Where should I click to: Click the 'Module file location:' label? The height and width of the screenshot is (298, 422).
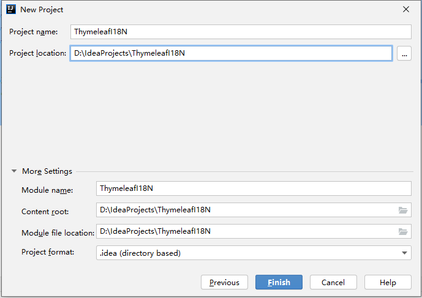[x=58, y=233]
